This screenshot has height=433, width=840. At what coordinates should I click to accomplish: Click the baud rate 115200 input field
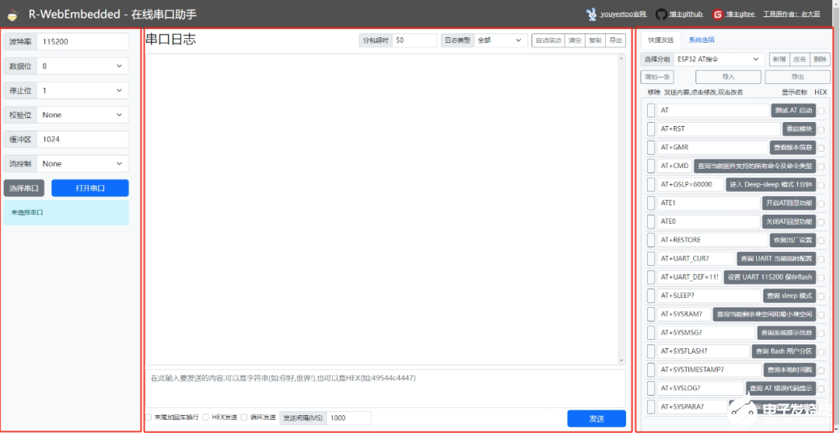[82, 41]
